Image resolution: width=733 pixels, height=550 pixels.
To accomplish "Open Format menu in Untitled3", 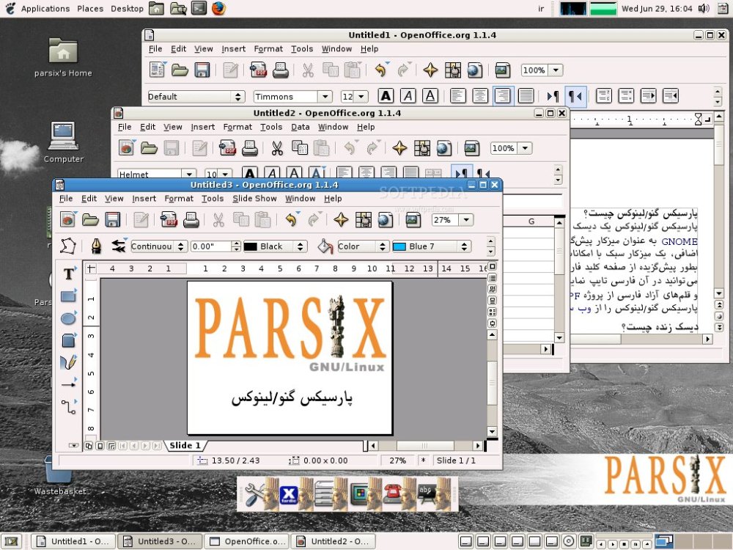I will coord(179,198).
